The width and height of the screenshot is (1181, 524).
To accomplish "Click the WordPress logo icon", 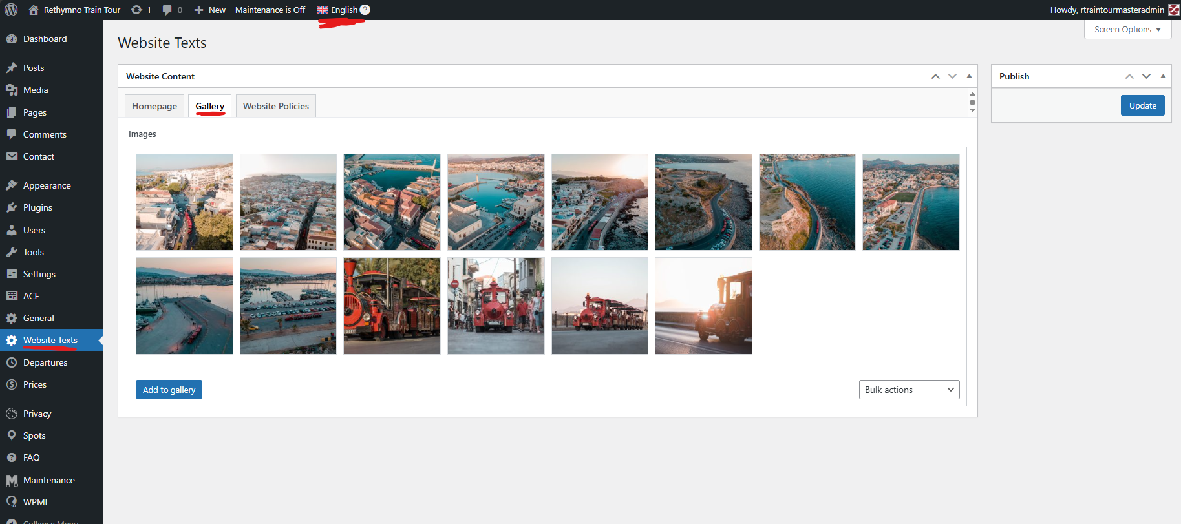I will tap(11, 10).
